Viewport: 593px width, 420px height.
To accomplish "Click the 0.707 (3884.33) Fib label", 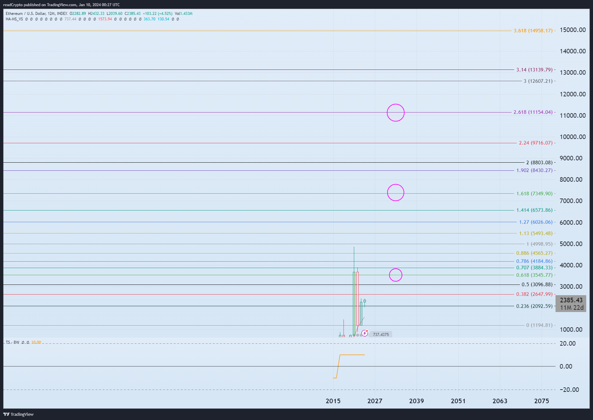I will tap(535, 268).
